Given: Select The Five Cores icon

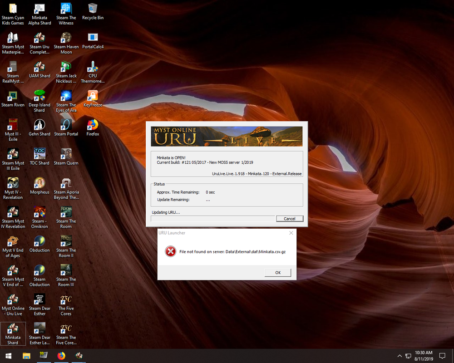Looking at the screenshot, I should click(x=66, y=305).
